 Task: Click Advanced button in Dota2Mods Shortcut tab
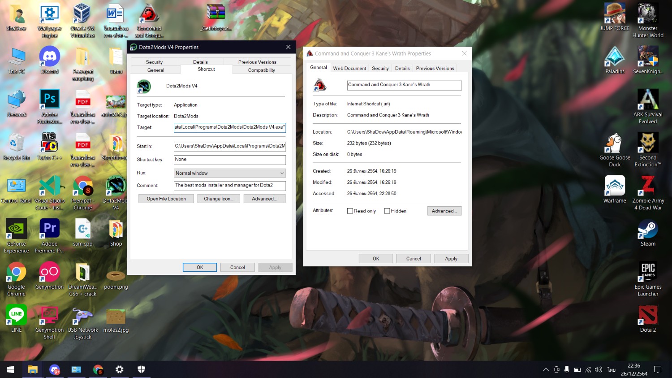coord(264,199)
